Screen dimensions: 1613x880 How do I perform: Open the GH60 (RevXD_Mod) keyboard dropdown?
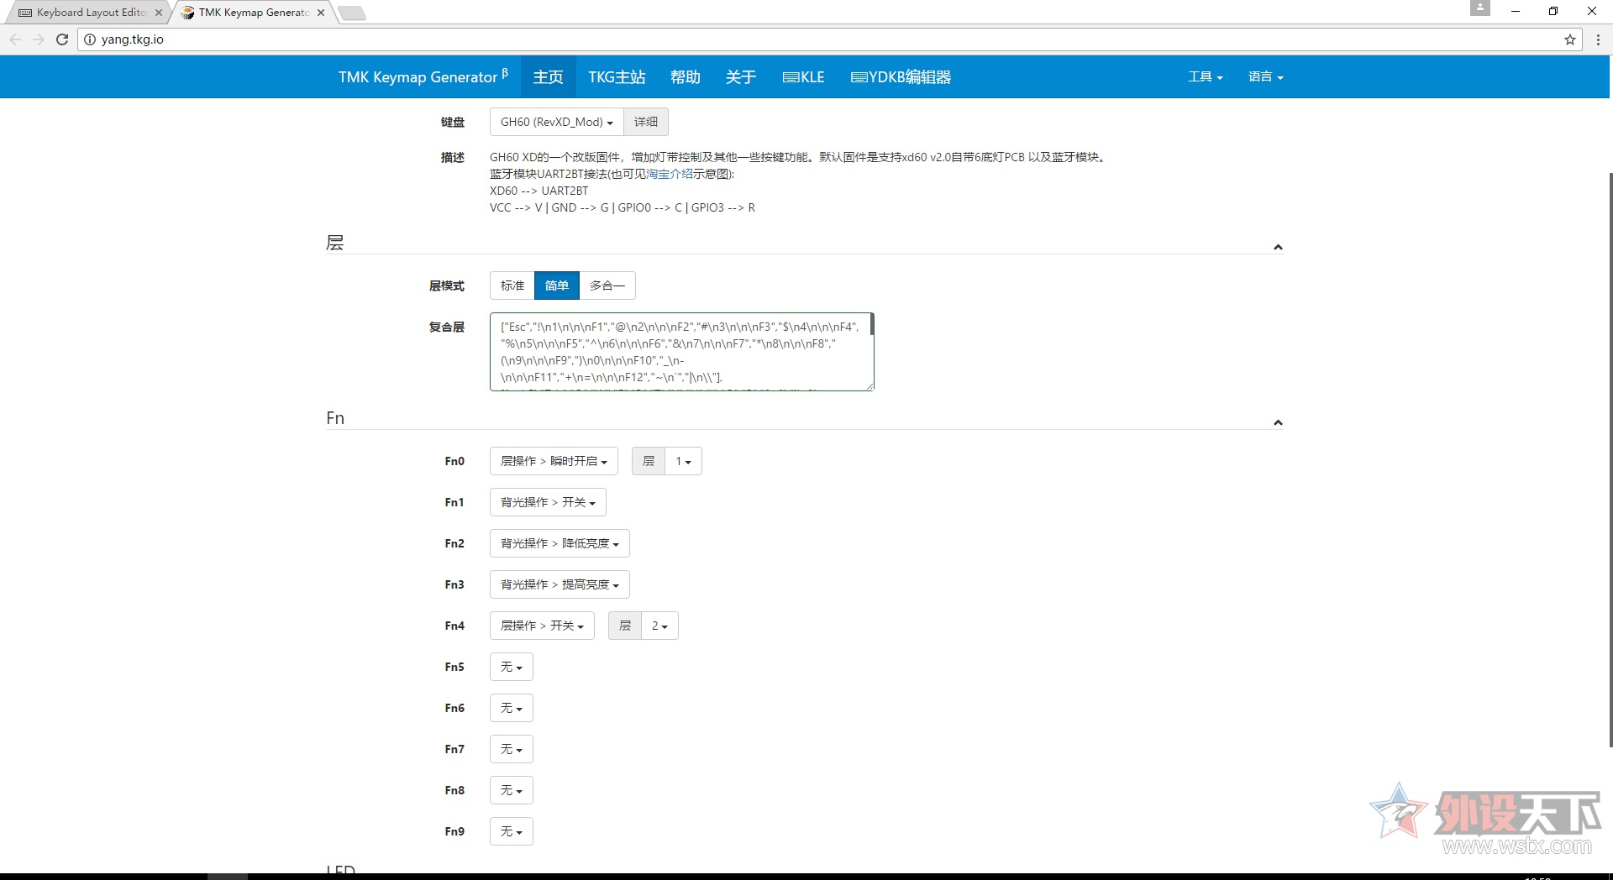[x=555, y=122]
